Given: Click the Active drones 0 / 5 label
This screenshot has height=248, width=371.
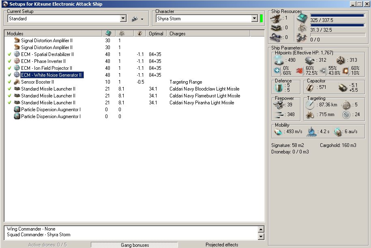Looking at the screenshot, I should pyautogui.click(x=47, y=245).
